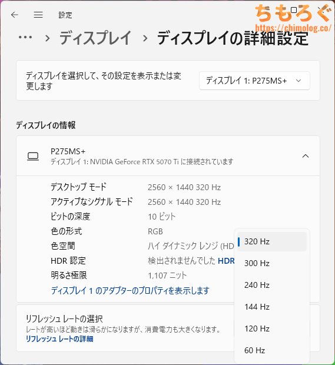Click the 設定 window title
Viewport: 335px width, 365px height.
[65, 15]
